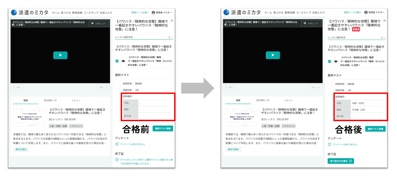Click lesson completed checkmark in 合格後 screen
This screenshot has width=397, height=176.
329,61
